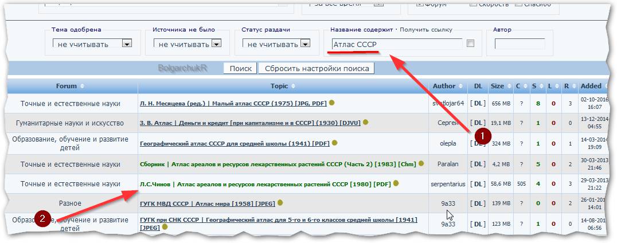Open topic Географический атлас СССР для средней школы

[235, 143]
